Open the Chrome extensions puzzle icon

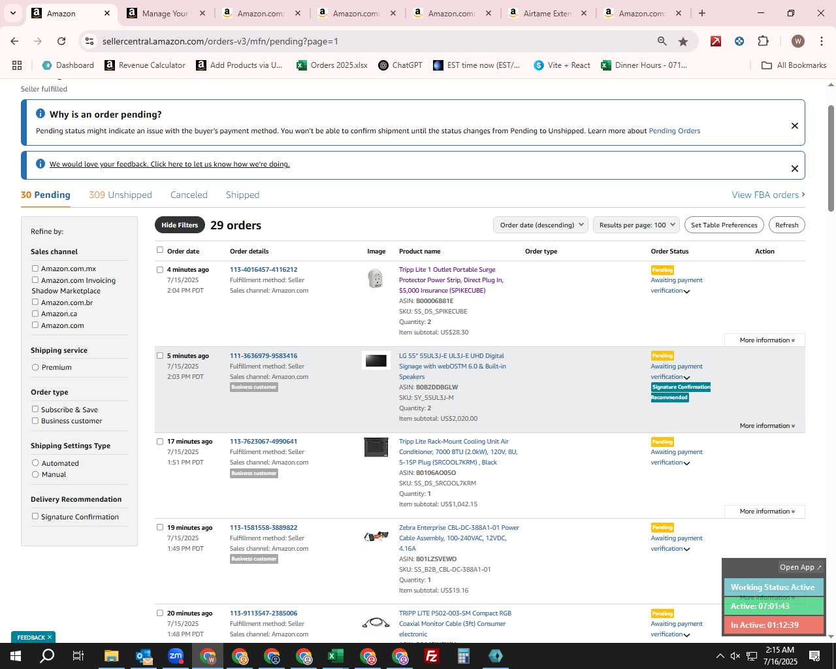[763, 41]
